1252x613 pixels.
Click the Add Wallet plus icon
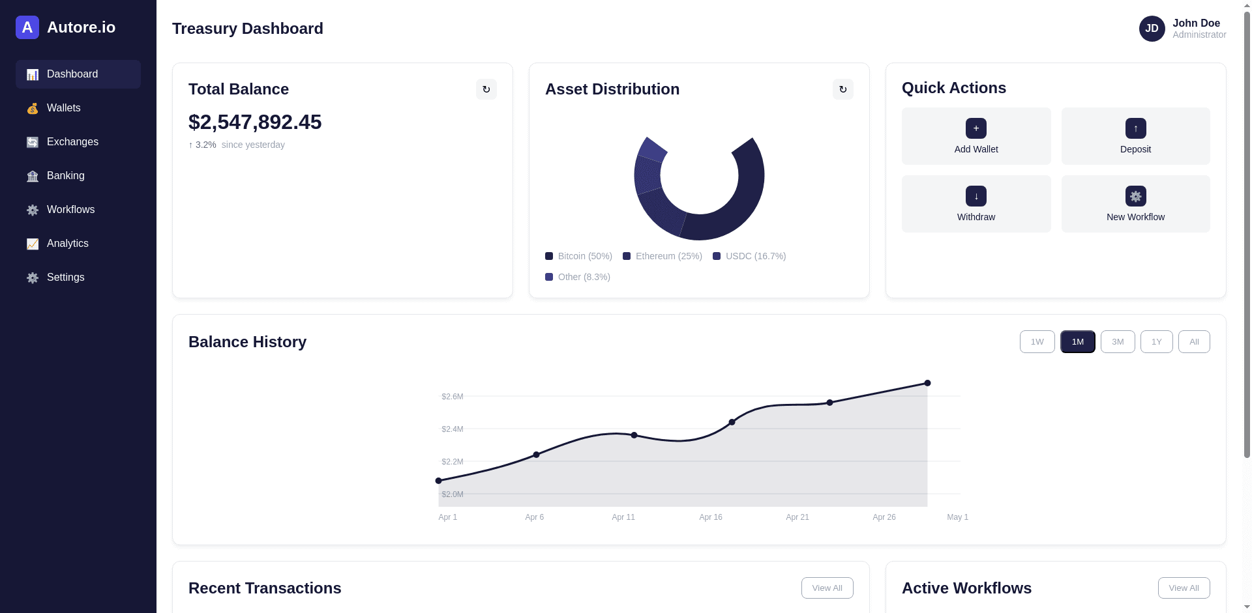point(976,128)
